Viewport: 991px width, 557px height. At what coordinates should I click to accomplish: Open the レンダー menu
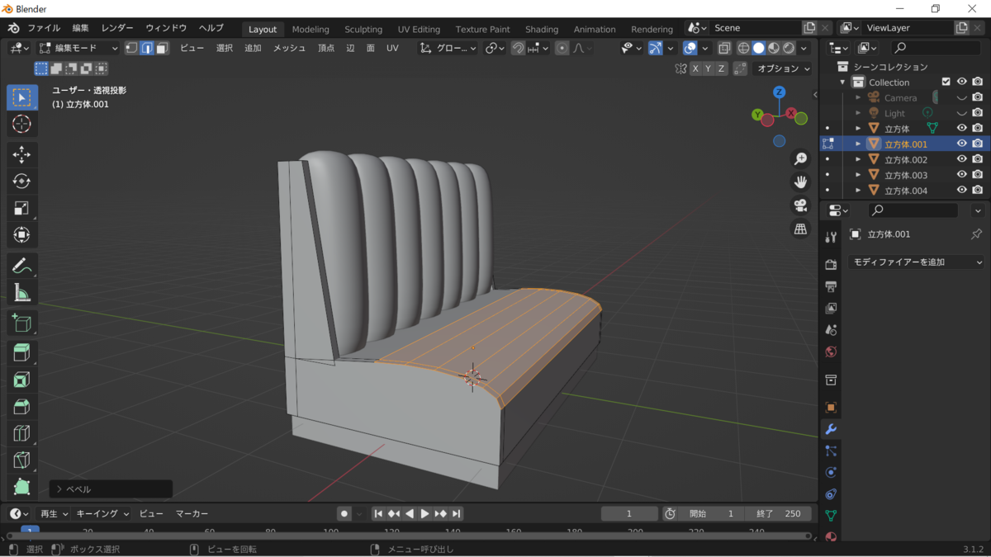tap(117, 28)
